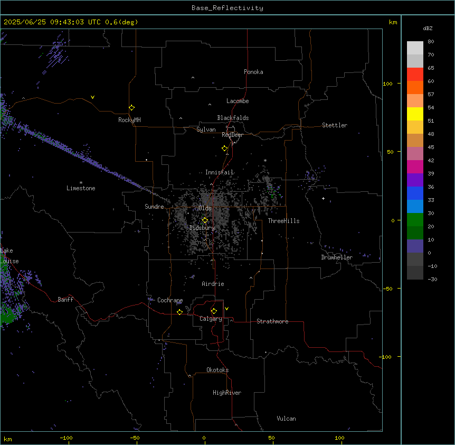This screenshot has width=455, height=445.
Task: Click the RockyMH town label
Action: coord(129,120)
